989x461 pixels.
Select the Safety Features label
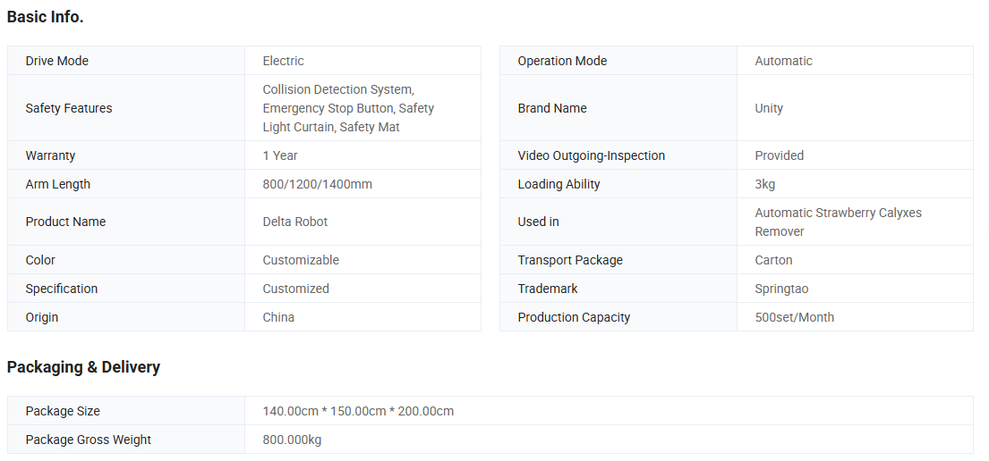click(69, 108)
